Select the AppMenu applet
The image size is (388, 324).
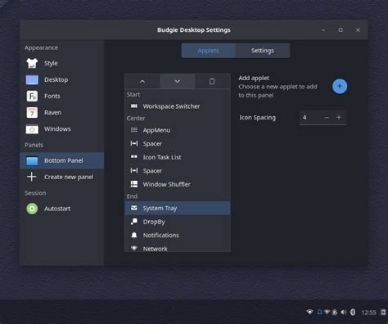177,130
